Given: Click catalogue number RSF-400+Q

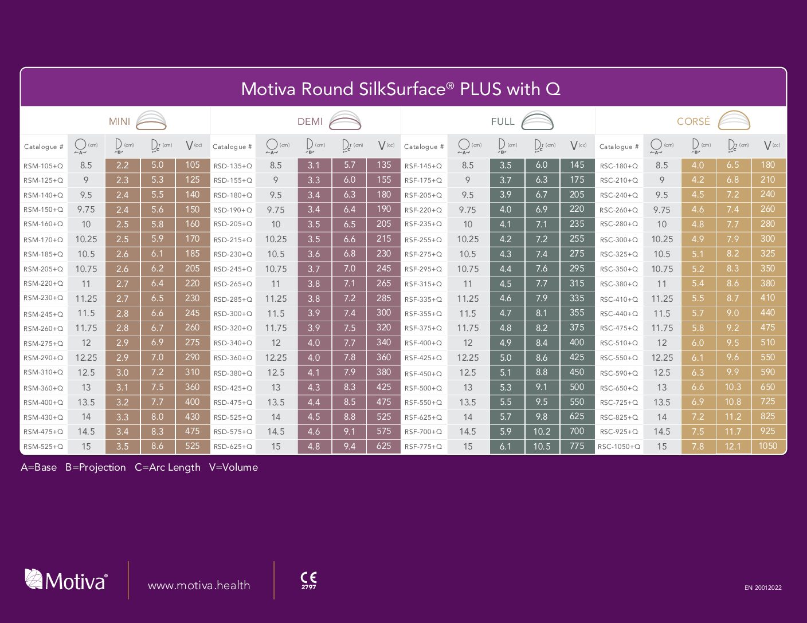Looking at the screenshot, I should pos(423,343).
